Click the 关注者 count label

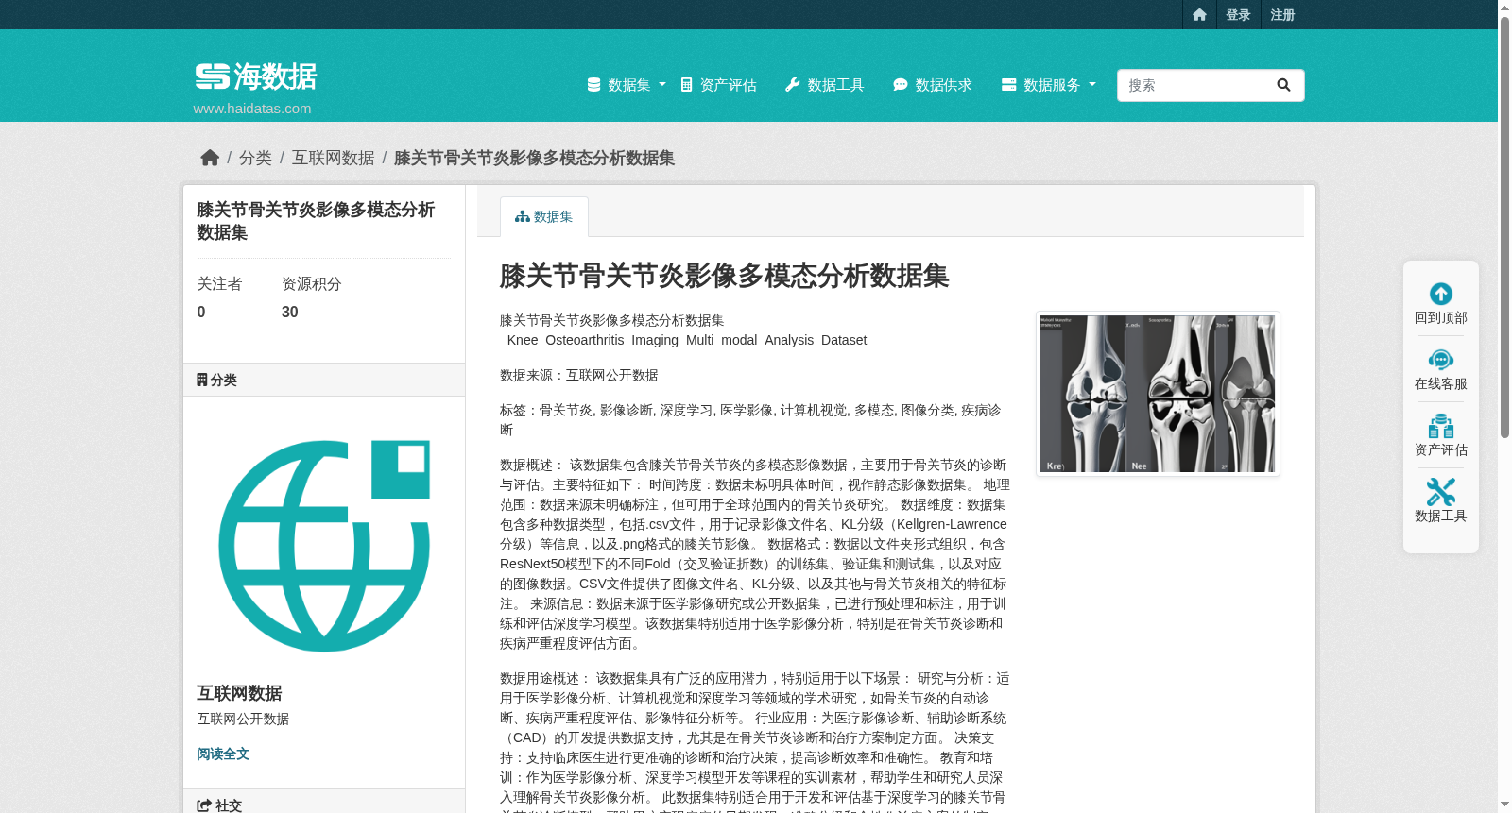219,284
